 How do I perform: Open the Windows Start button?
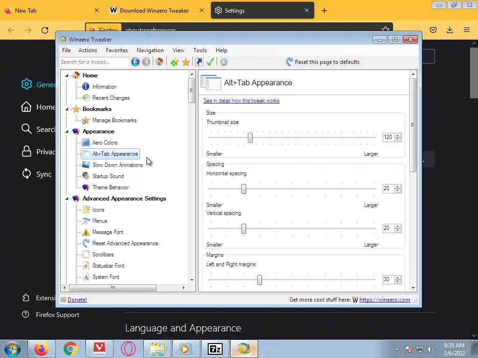click(13, 349)
